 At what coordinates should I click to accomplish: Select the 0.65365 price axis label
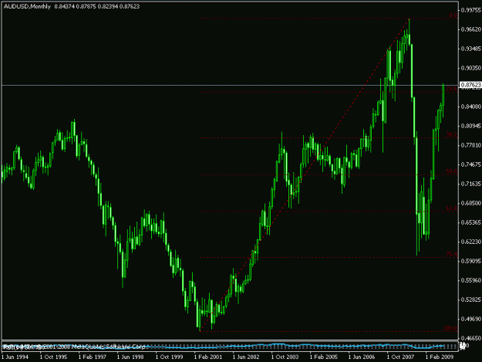(471, 222)
